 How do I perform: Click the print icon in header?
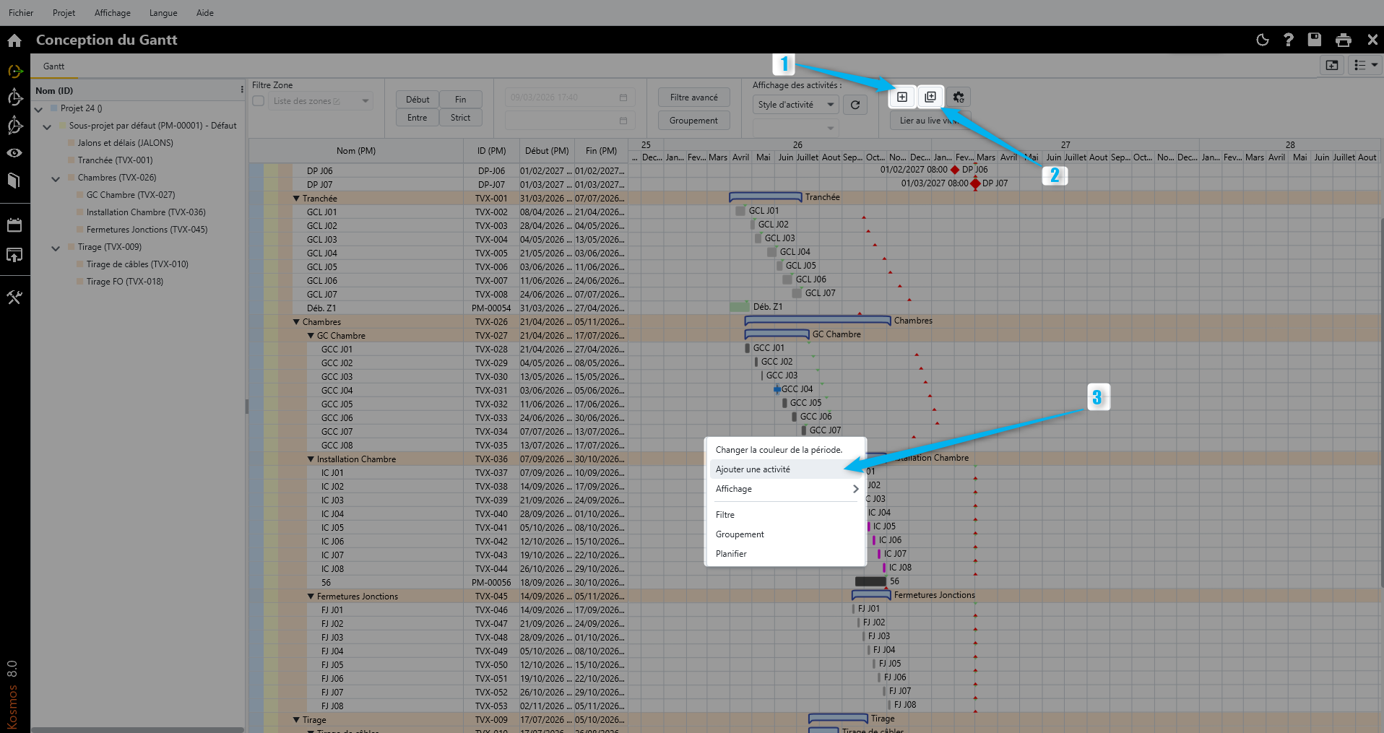point(1344,40)
